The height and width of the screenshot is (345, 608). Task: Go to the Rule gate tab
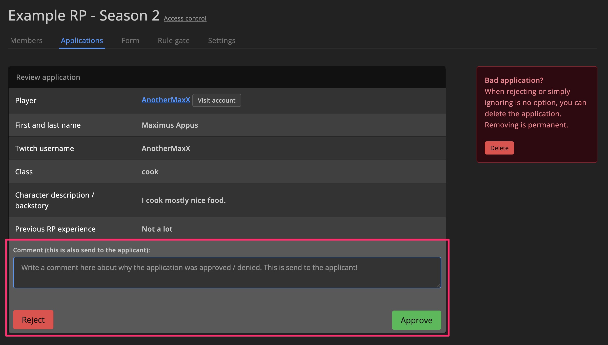(x=174, y=41)
